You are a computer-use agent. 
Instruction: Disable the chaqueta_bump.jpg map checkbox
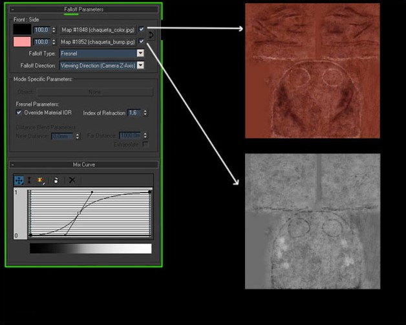pyautogui.click(x=142, y=41)
